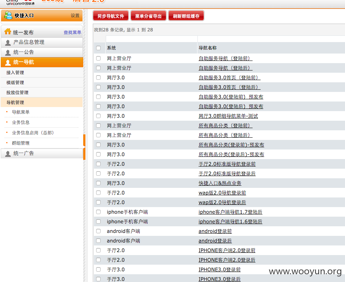Expand the 统一广告 section
The height and width of the screenshot is (282, 345).
42,153
